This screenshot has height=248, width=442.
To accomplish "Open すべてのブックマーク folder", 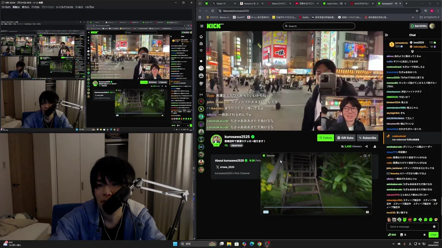I will (429, 17).
